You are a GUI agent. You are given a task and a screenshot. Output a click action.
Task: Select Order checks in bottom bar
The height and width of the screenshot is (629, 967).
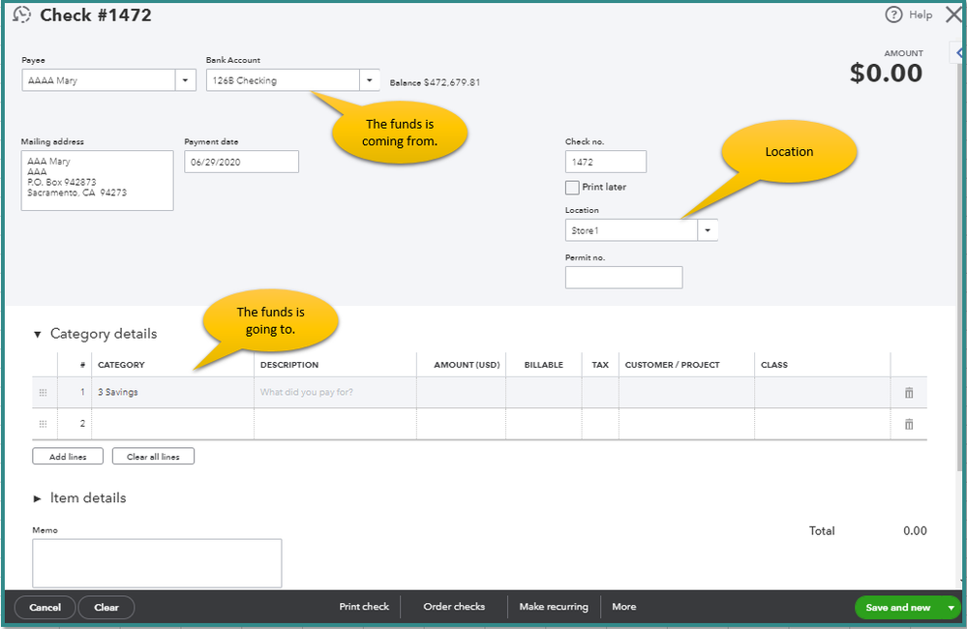(454, 607)
